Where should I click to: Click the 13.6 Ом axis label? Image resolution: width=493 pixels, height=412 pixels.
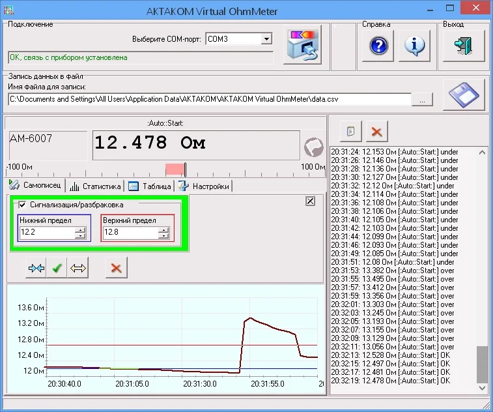pos(31,308)
